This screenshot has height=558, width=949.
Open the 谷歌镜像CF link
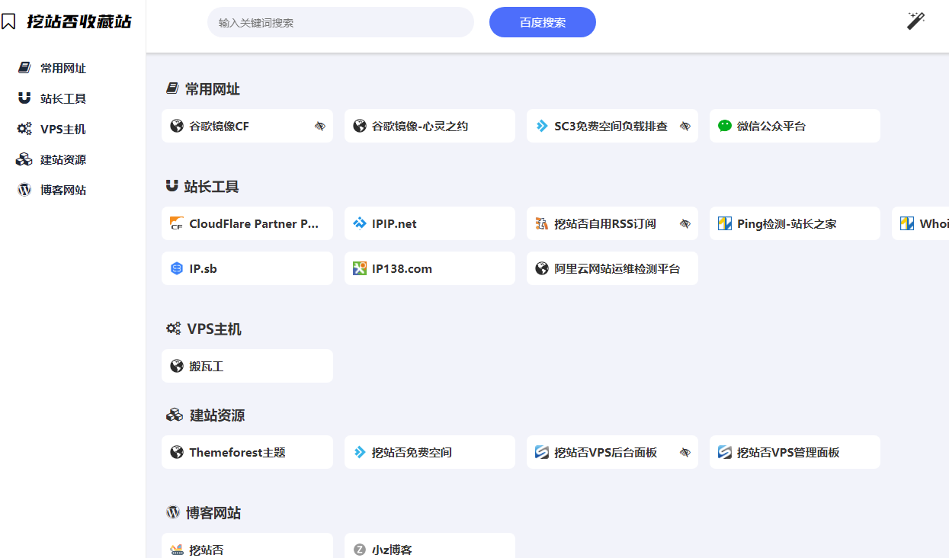click(x=247, y=126)
